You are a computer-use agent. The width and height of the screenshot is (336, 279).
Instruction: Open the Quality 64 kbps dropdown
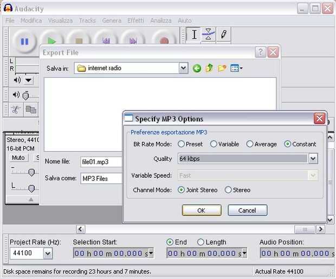[x=313, y=159]
